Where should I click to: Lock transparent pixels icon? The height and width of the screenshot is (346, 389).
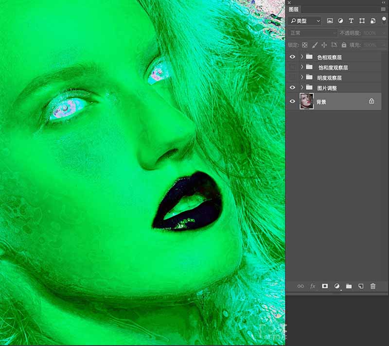click(x=305, y=45)
